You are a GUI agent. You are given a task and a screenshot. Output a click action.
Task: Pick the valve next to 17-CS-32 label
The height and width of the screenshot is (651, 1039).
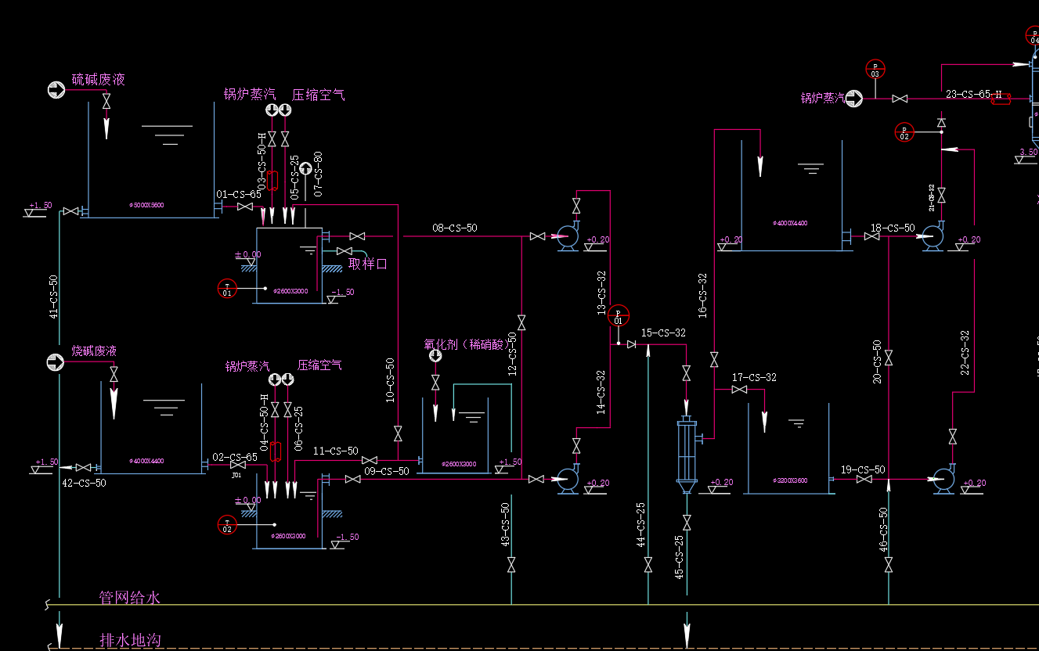click(x=739, y=390)
